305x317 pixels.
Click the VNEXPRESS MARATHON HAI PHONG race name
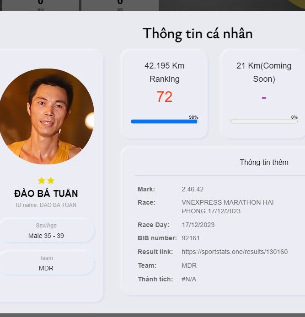tap(227, 206)
